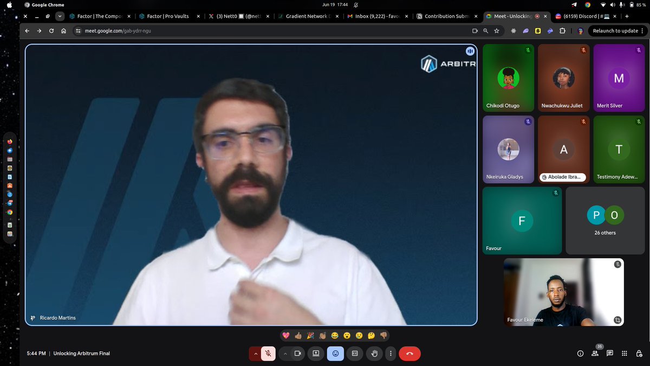Screen dimensions: 650x366
Task: Bookmark this page with star icon
Action: point(498,31)
